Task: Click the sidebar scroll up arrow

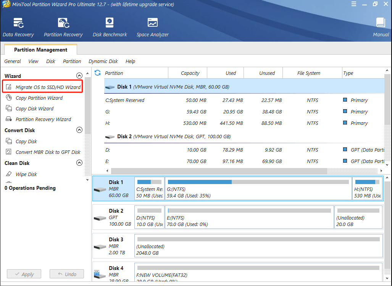Action: [x=87, y=73]
